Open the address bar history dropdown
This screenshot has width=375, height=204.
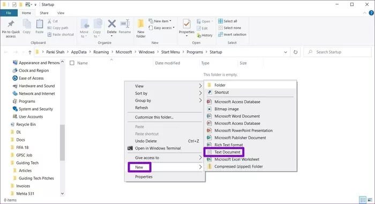[x=286, y=52]
